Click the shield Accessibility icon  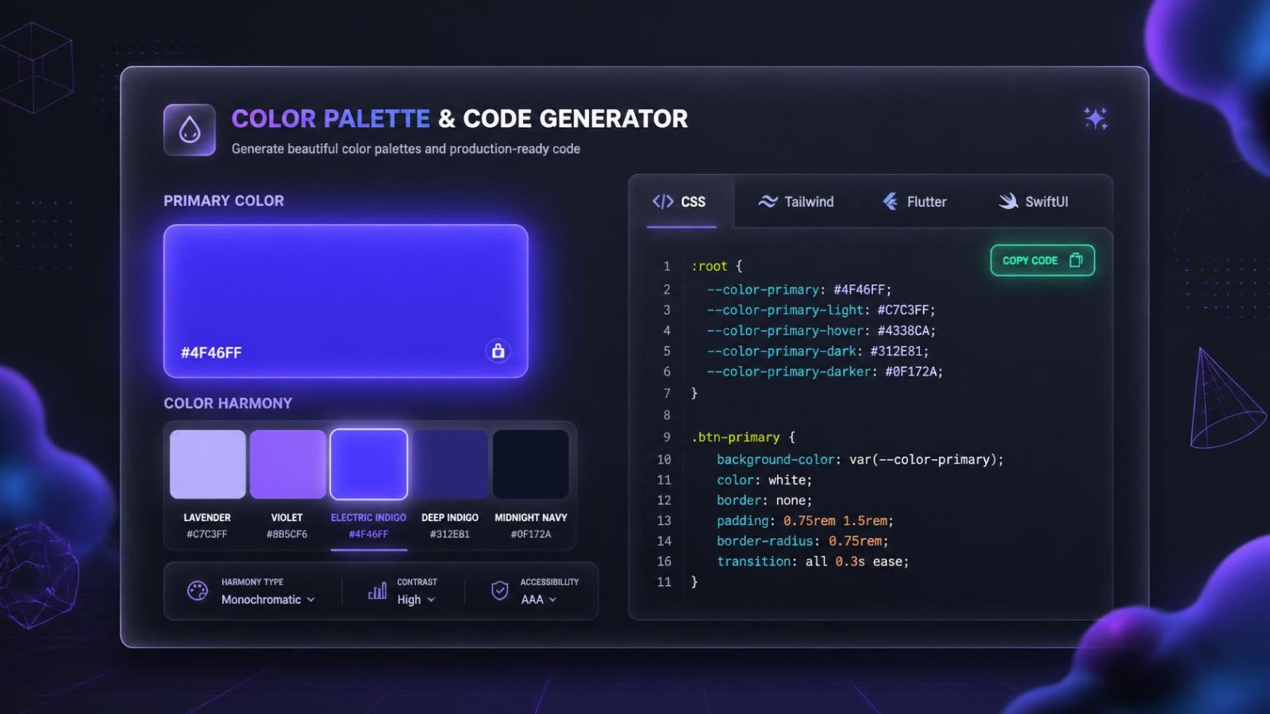(499, 591)
